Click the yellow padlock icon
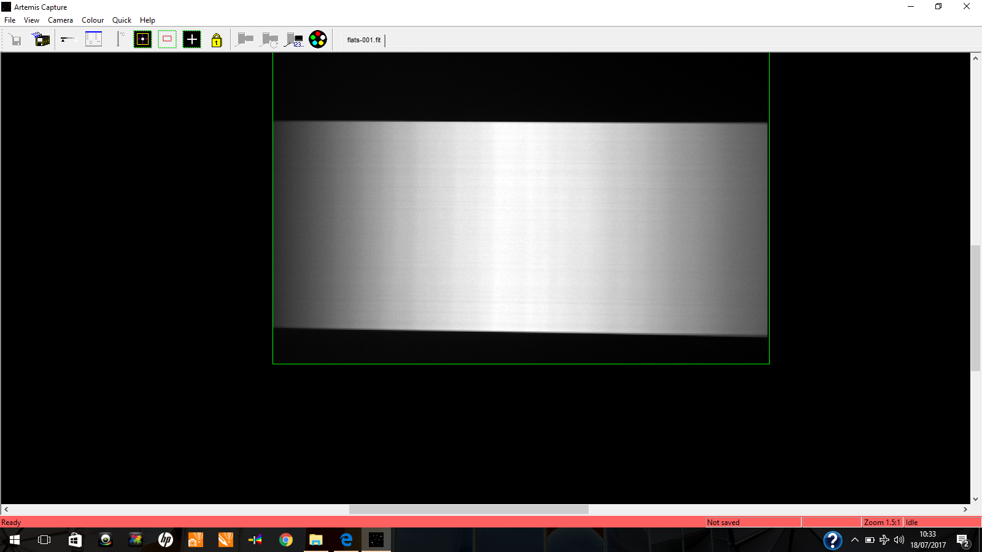This screenshot has width=982, height=552. tap(217, 40)
